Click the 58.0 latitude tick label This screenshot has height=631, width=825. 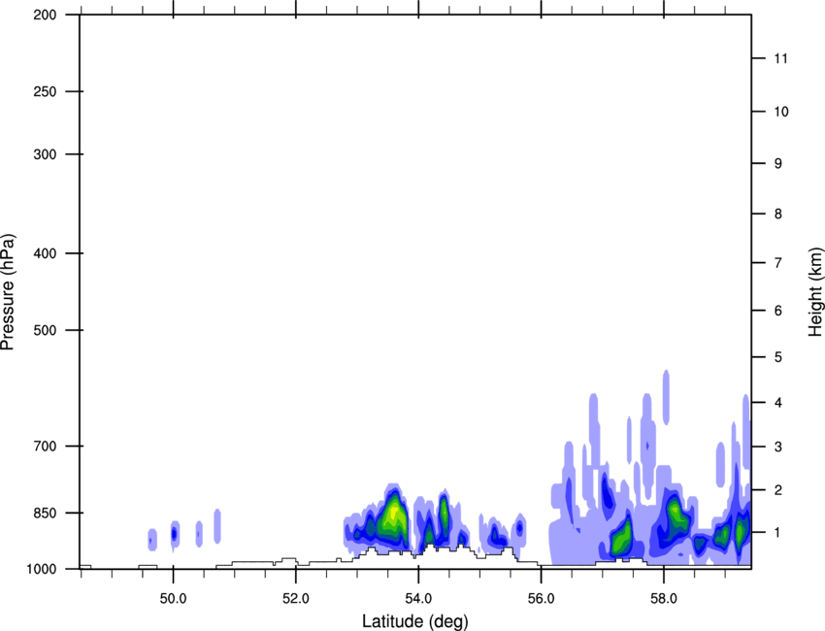(x=664, y=599)
